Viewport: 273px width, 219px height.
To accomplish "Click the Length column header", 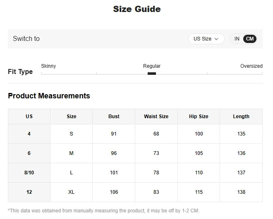I will 241,117.
